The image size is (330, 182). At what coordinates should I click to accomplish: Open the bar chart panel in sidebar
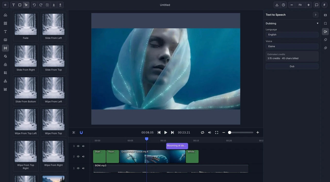[x=5, y=89]
